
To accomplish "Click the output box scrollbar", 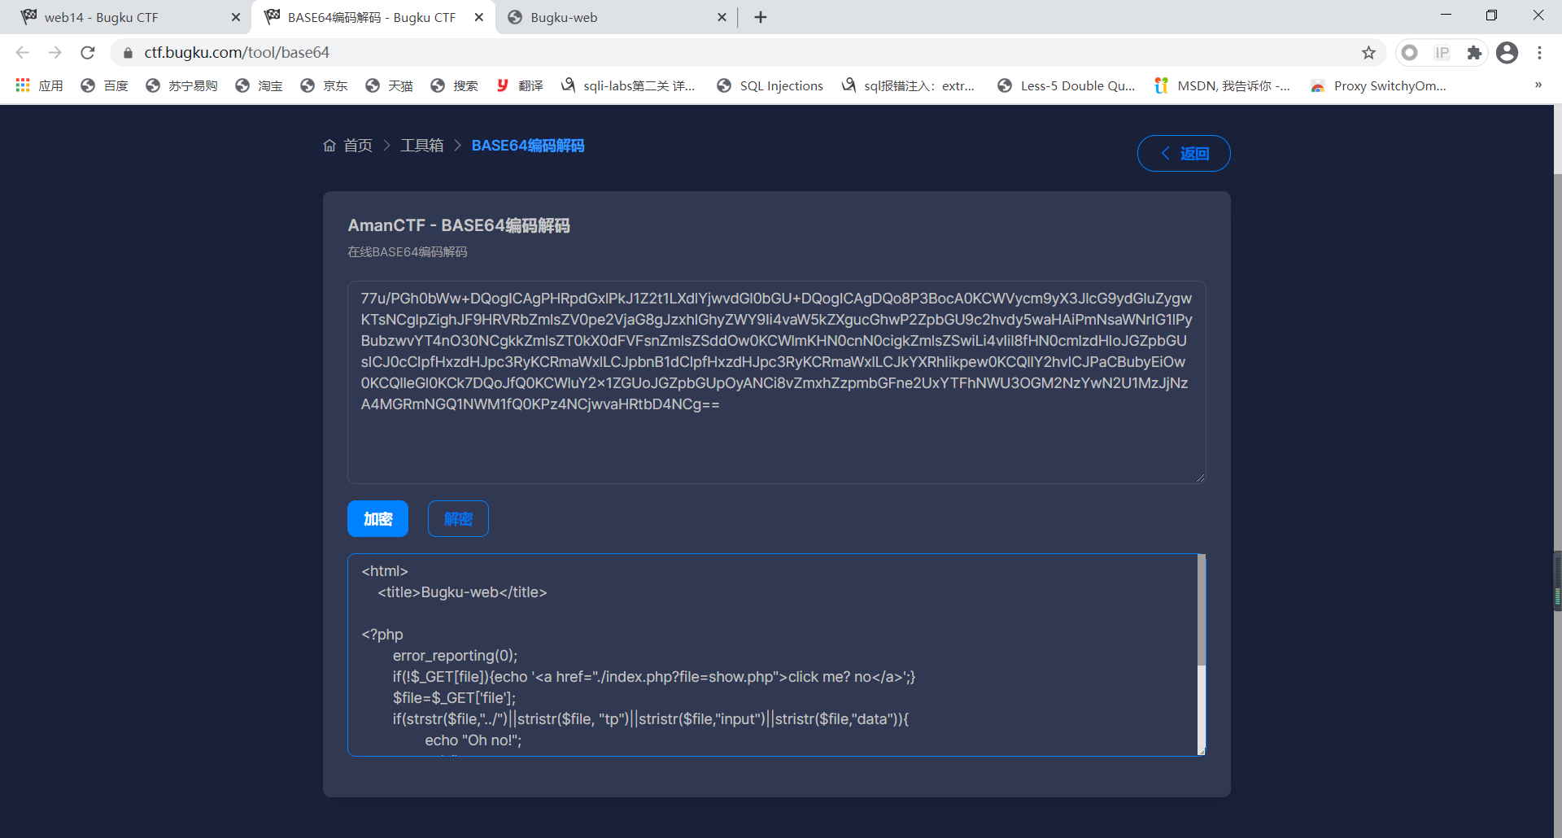I will pos(1201,610).
